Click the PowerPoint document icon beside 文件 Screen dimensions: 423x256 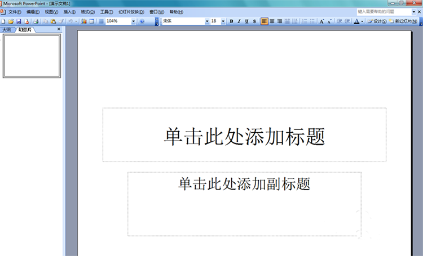3,12
